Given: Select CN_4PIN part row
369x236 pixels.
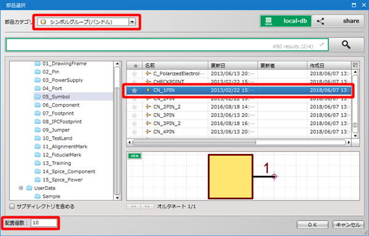Looking at the screenshot, I should point(239,132).
